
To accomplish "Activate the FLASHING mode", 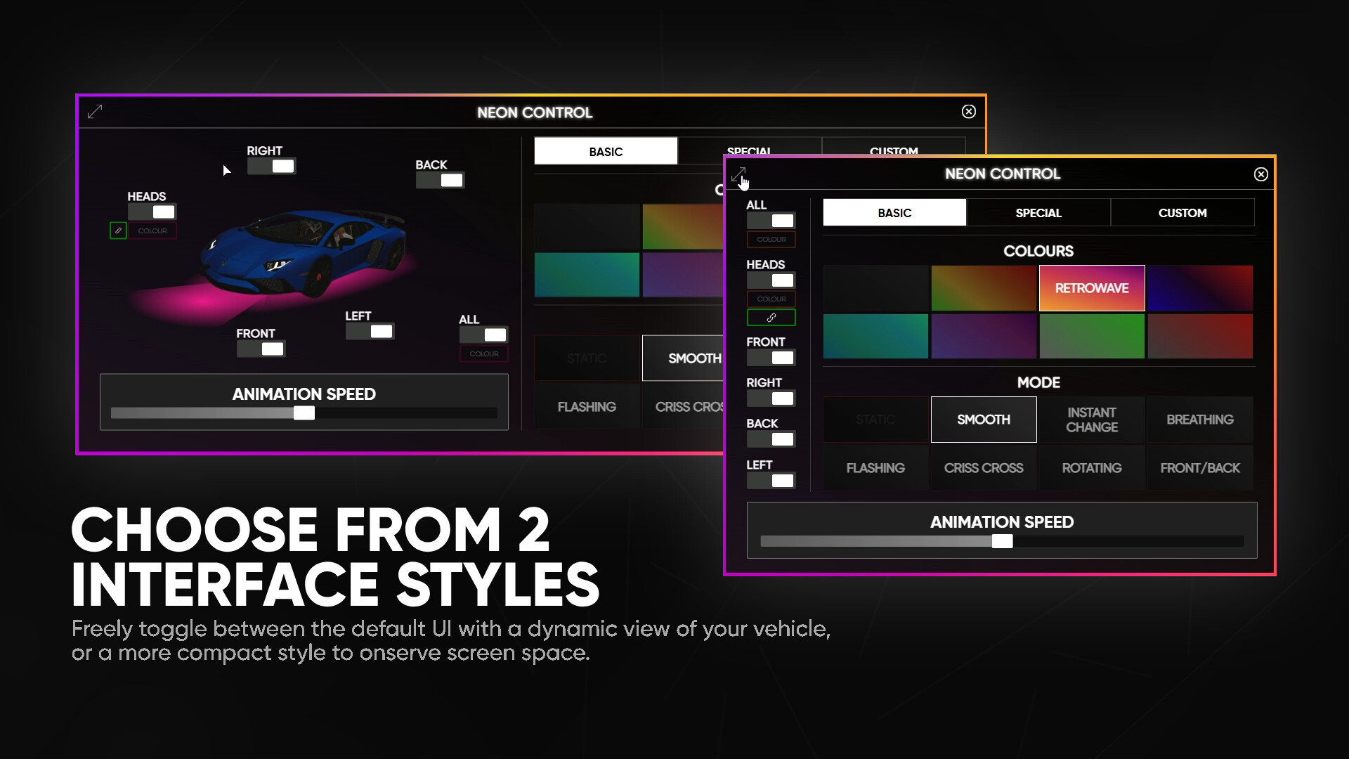I will pyautogui.click(x=875, y=467).
